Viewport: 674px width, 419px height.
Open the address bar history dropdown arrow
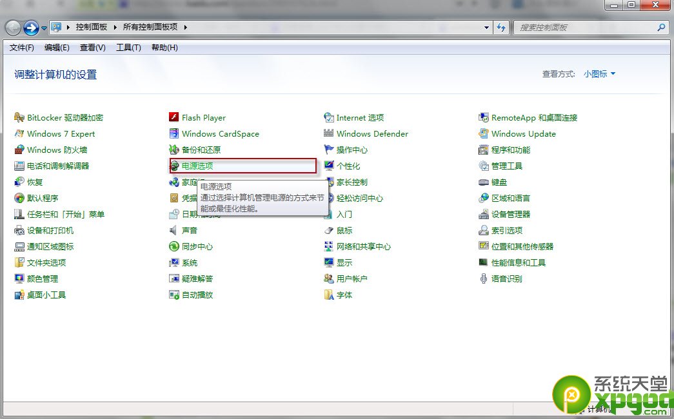(x=487, y=28)
